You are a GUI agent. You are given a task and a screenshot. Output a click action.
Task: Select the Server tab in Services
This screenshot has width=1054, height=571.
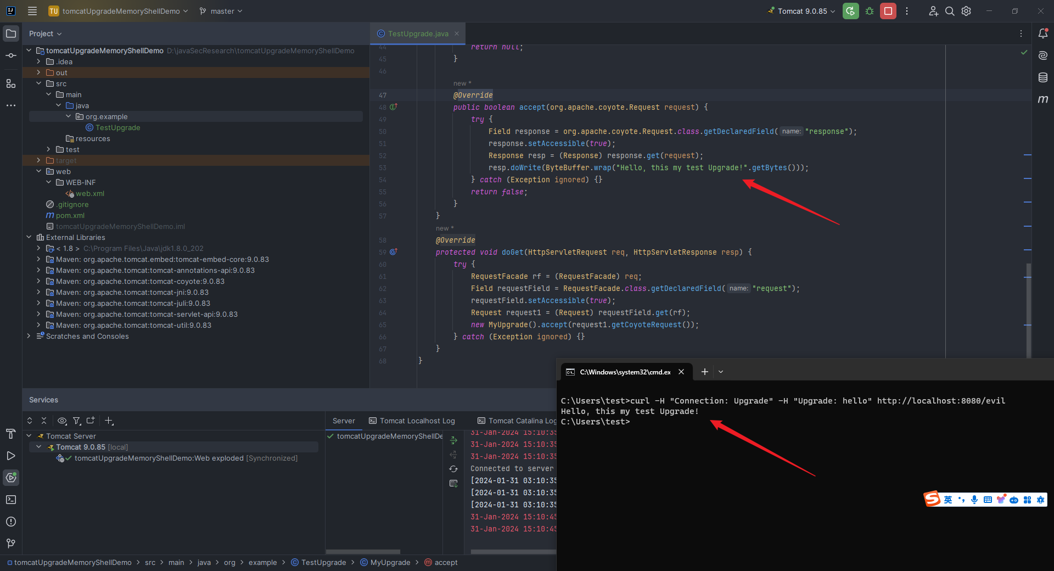(344, 421)
